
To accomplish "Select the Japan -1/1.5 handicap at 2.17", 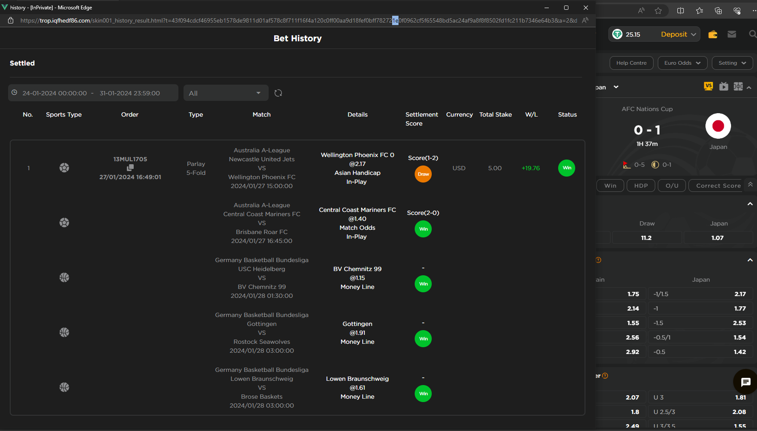I will point(700,294).
